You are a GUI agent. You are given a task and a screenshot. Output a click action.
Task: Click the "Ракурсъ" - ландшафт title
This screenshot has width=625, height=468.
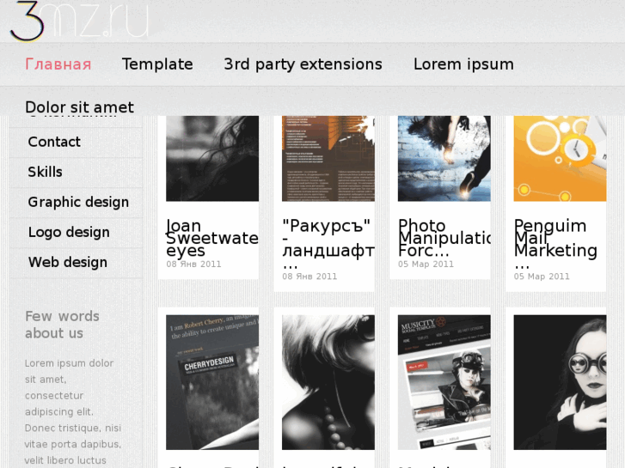point(328,244)
